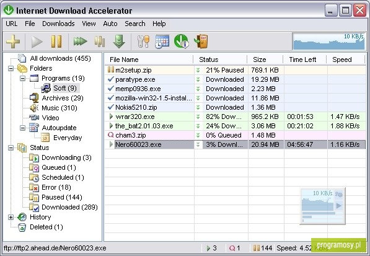Show Error (18) status list
Image resolution: width=370 pixels, height=256 pixels.
(x=56, y=187)
